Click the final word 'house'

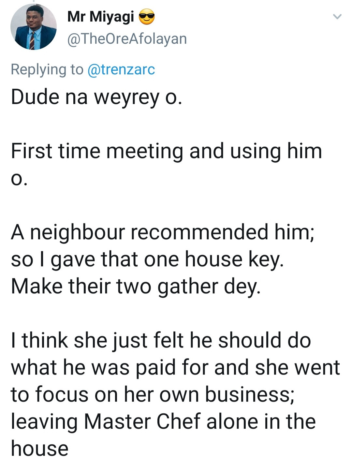point(40,448)
